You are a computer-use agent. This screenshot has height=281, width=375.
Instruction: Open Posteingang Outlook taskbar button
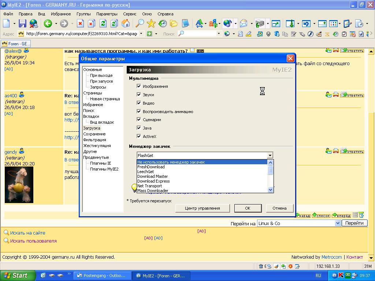pos(102,276)
